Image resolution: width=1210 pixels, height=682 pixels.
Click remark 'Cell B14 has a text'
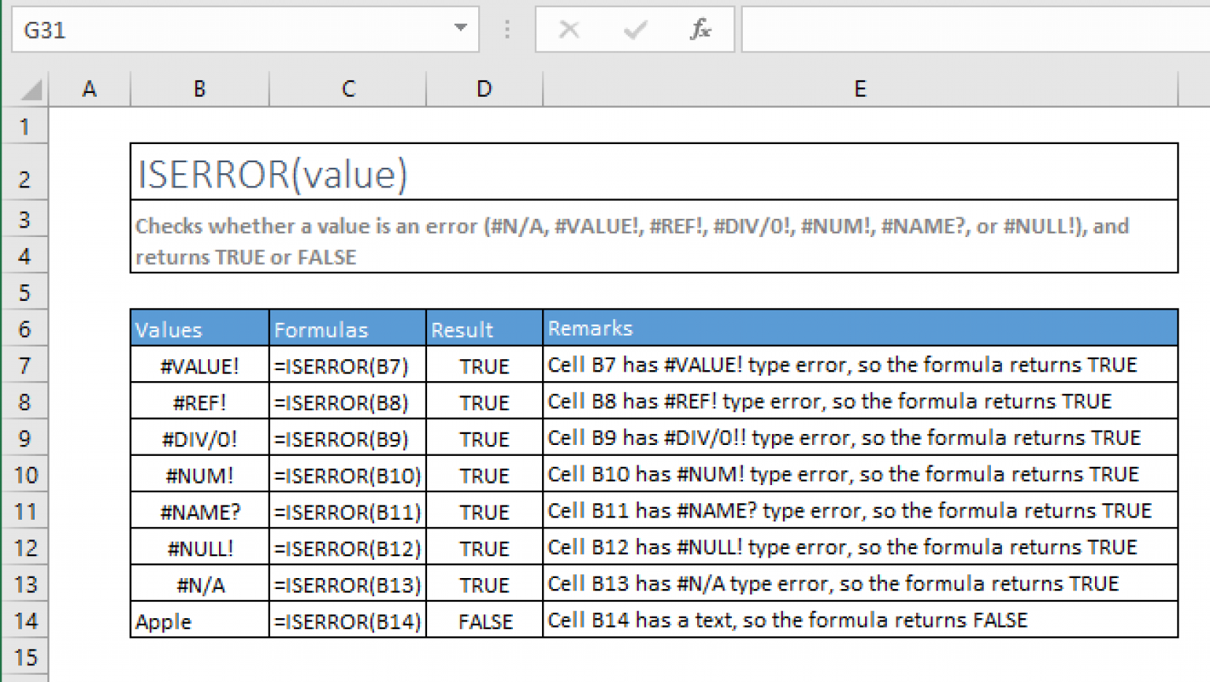[860, 621]
